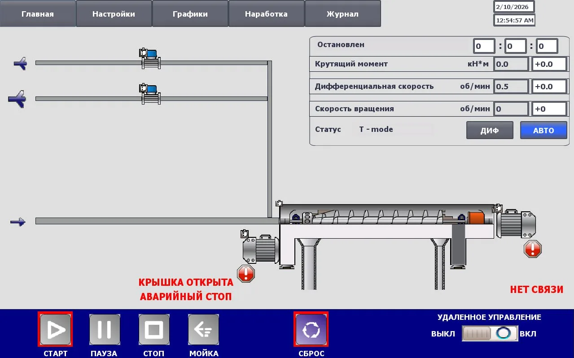Click the second pipeline pump icon

150,94
